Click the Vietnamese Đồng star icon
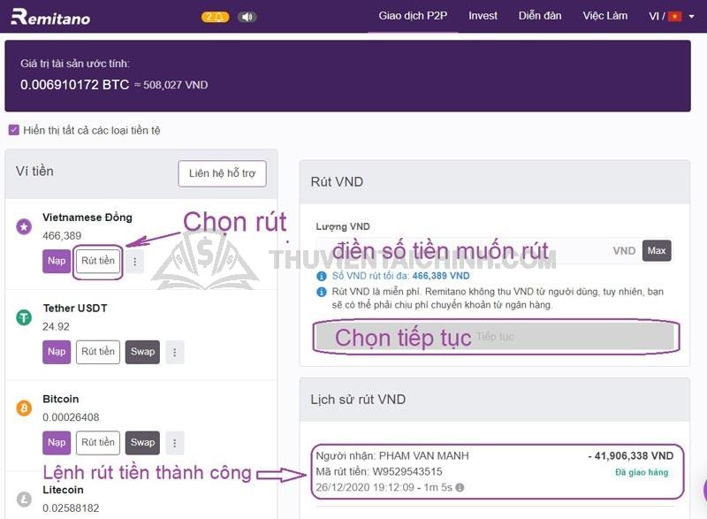 pos(24,226)
